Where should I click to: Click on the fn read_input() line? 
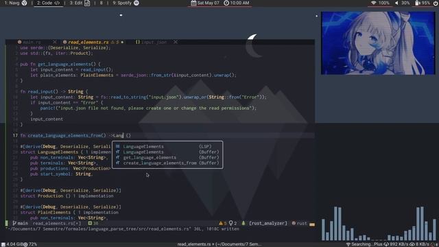(x=54, y=91)
